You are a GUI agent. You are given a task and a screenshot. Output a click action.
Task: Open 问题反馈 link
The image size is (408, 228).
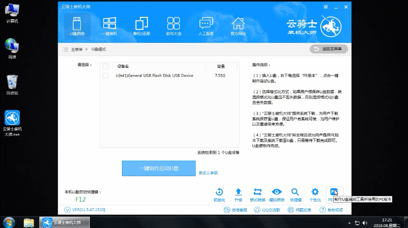[299, 210]
